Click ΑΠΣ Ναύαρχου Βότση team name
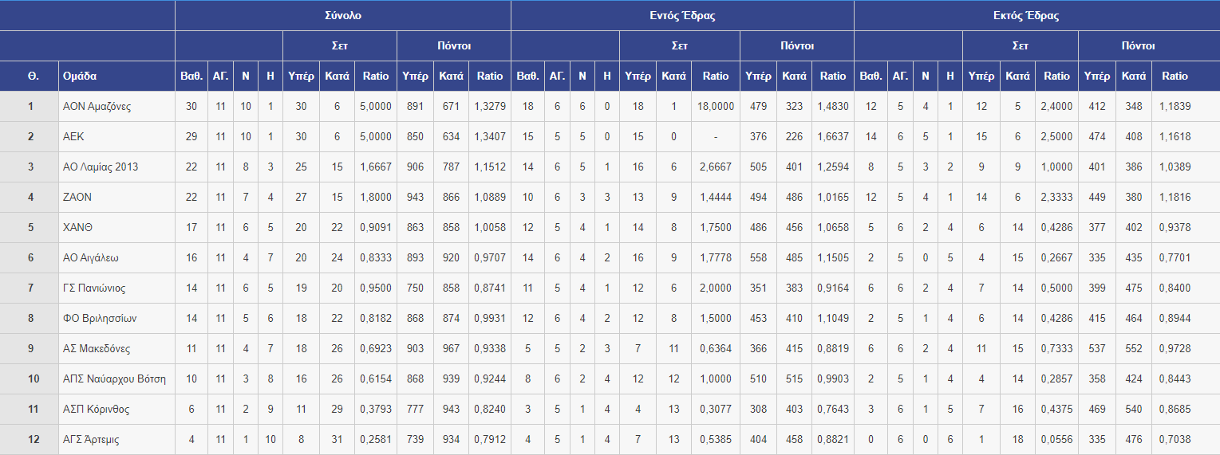Screen dimensions: 1220x455 (114, 379)
